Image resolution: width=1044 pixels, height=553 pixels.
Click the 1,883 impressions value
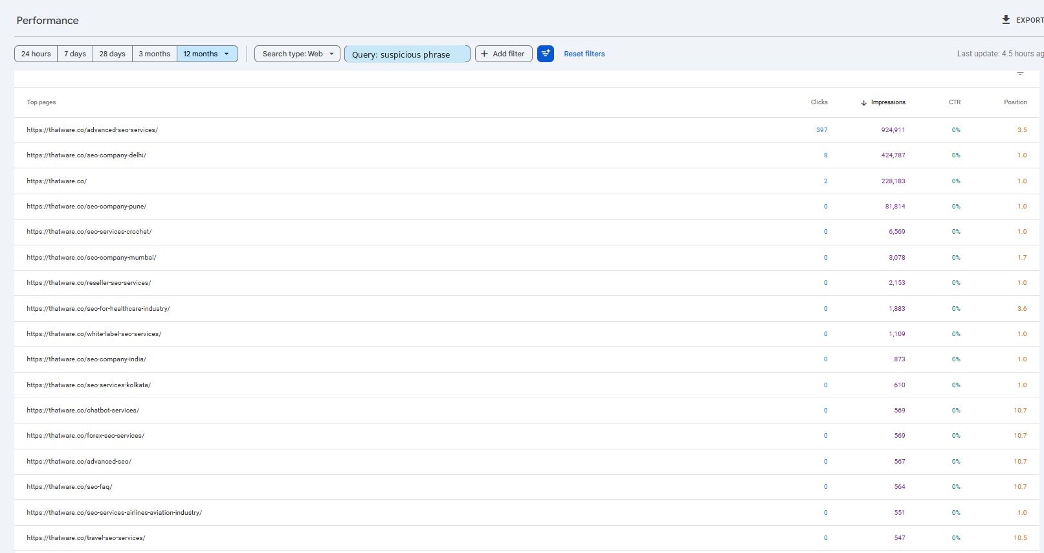(897, 309)
